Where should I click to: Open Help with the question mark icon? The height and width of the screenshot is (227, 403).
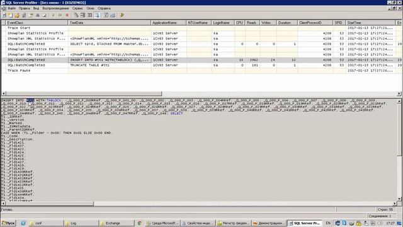[122, 15]
